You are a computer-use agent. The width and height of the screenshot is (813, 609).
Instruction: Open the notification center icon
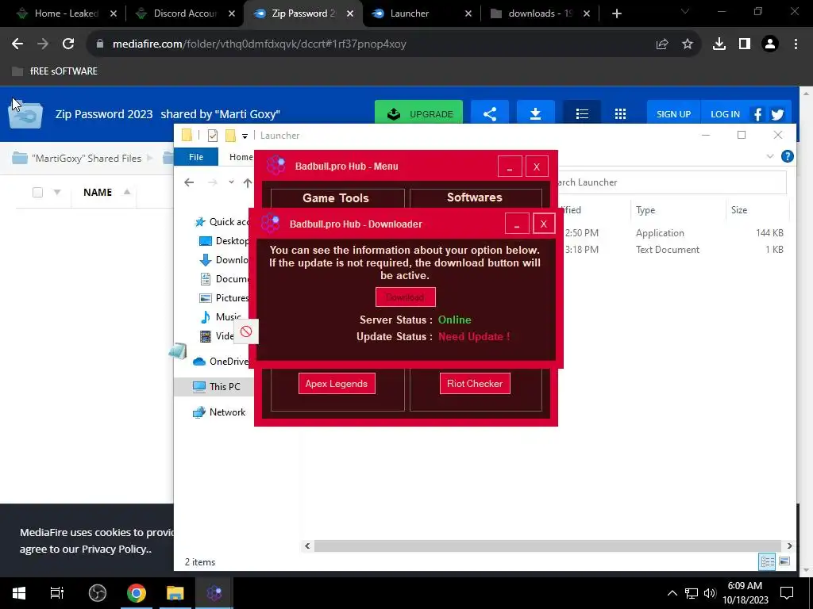(x=787, y=593)
